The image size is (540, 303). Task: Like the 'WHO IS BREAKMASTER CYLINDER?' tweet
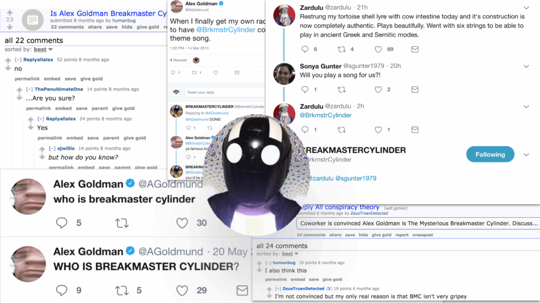point(182,290)
